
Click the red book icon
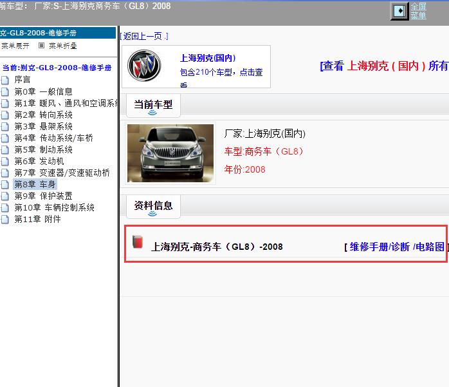[x=138, y=241]
